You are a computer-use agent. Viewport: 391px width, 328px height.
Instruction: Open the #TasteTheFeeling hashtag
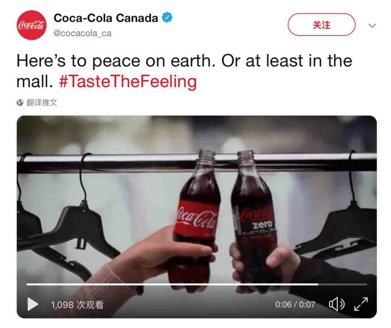click(128, 82)
